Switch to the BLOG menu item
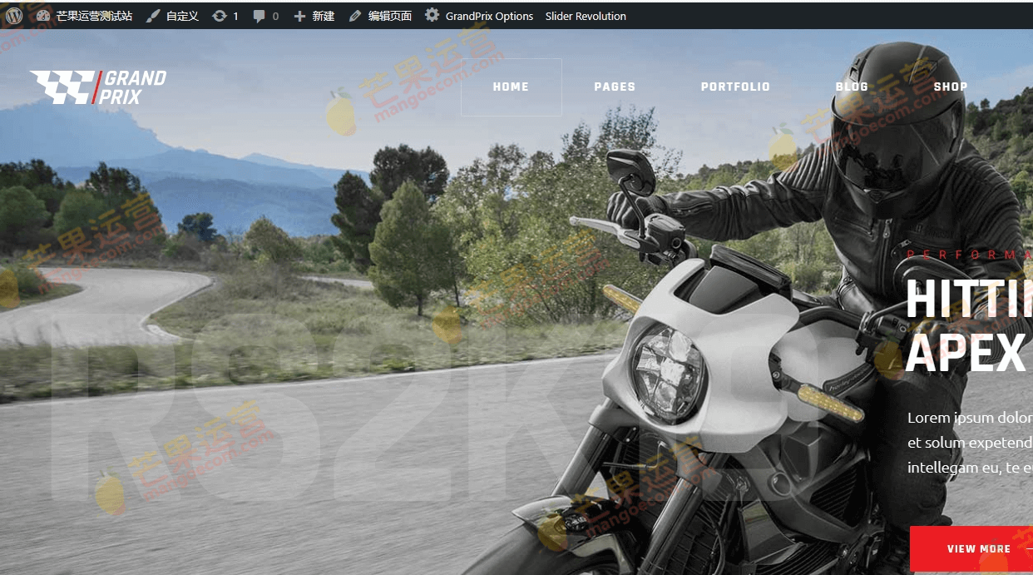 point(852,87)
